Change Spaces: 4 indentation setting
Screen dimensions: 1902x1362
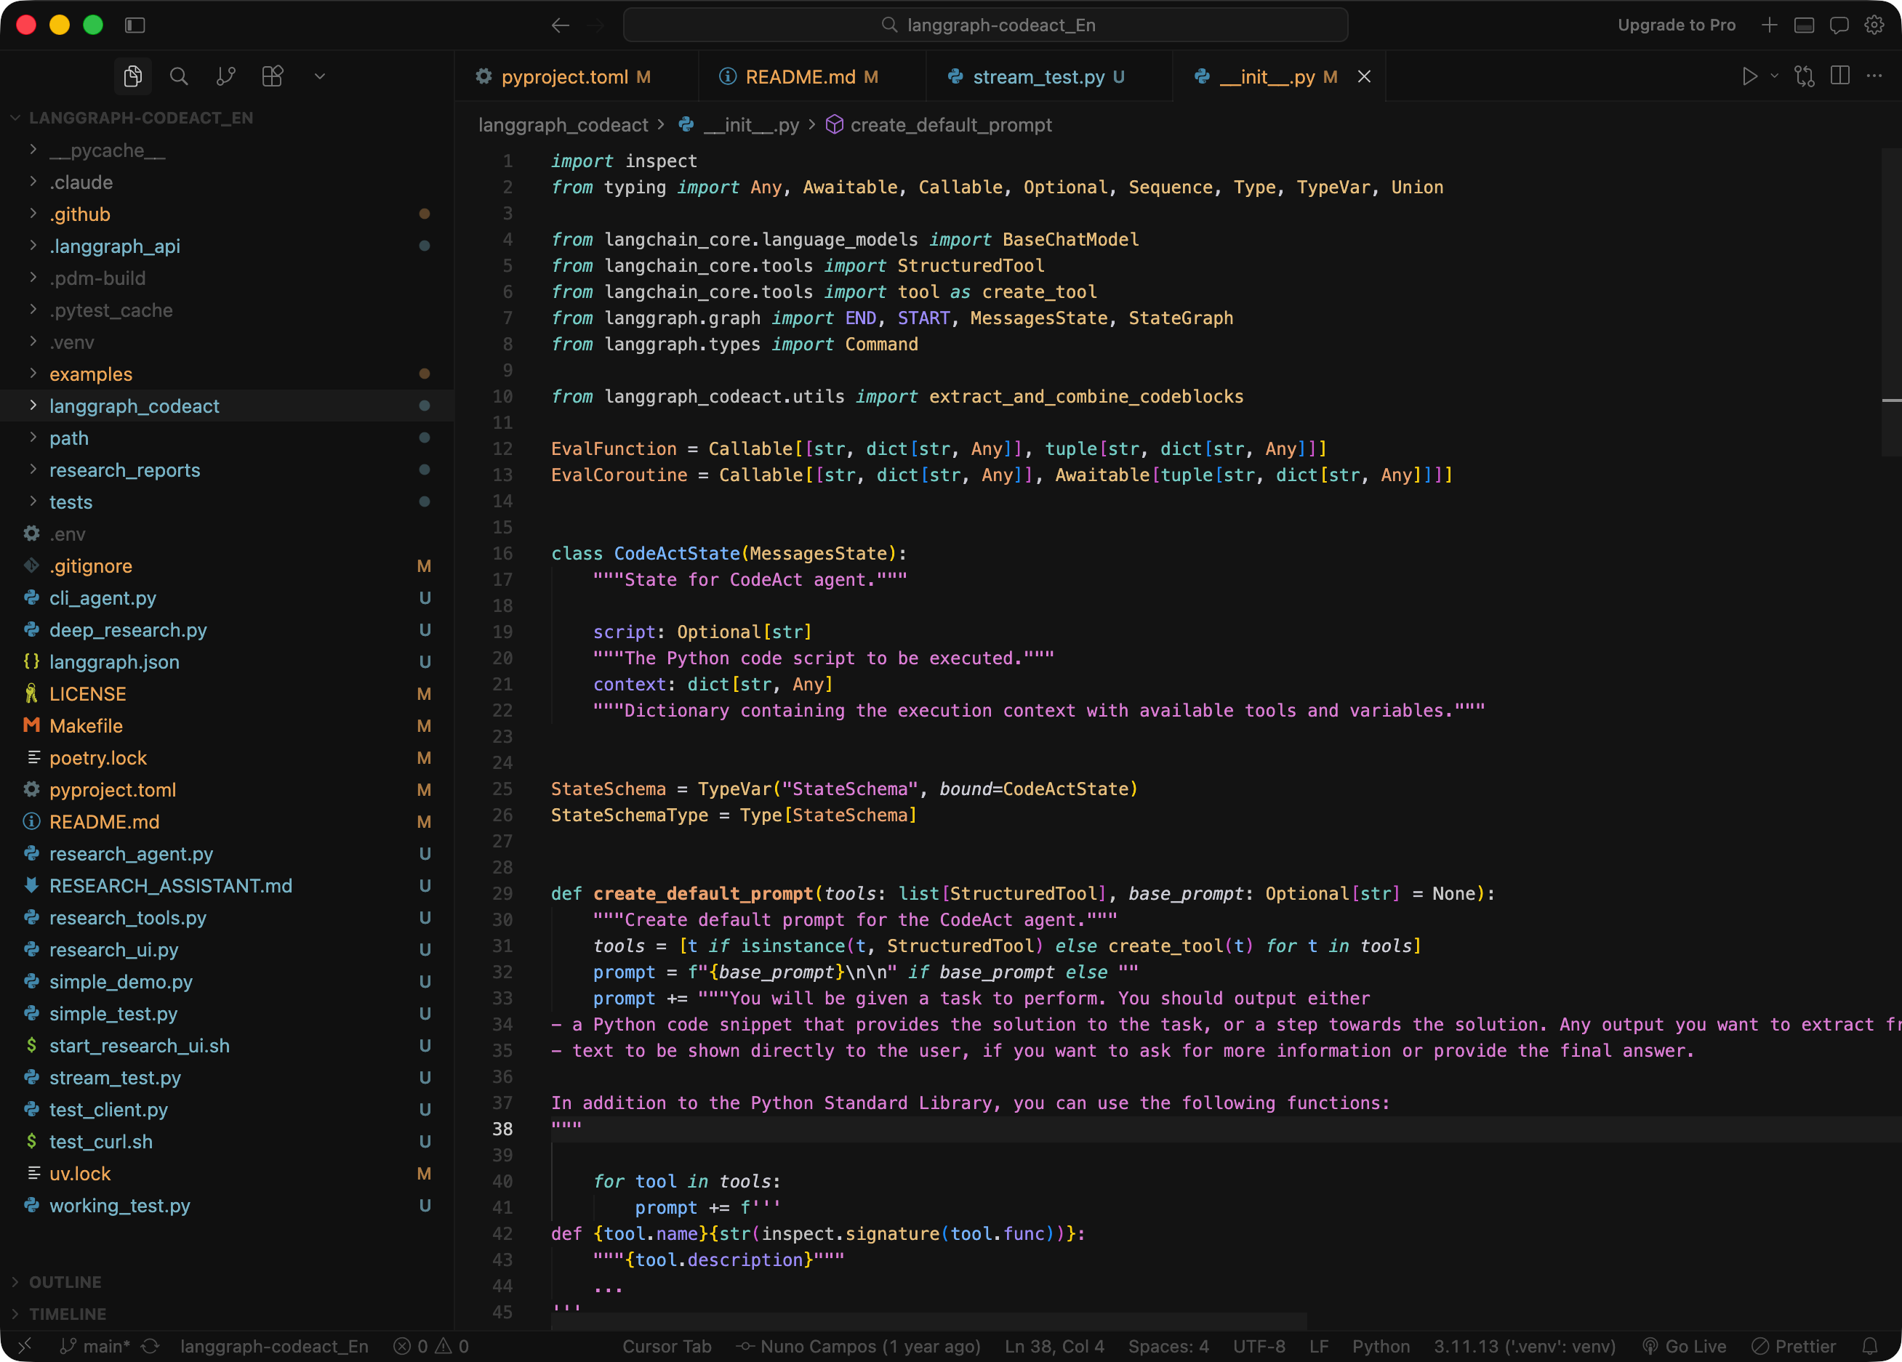point(1168,1346)
